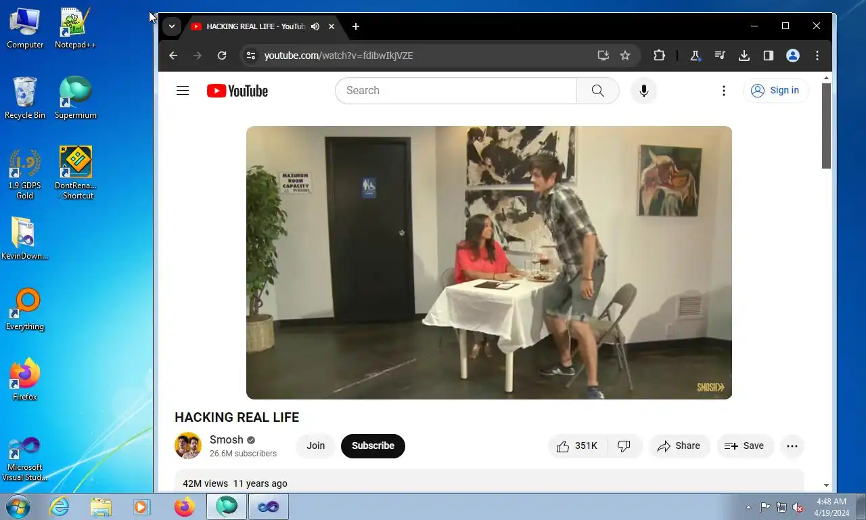Launch Everything search from desktop
Viewport: 866px width, 520px height.
(x=25, y=309)
